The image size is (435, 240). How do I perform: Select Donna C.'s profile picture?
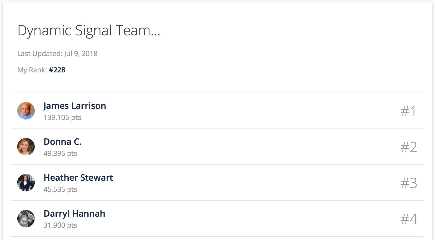click(x=26, y=147)
